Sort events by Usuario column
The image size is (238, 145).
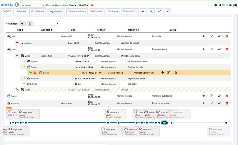click(x=133, y=30)
